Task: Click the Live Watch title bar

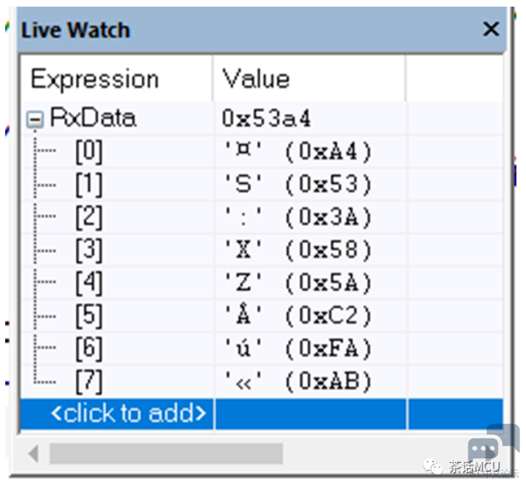Action: [x=262, y=30]
